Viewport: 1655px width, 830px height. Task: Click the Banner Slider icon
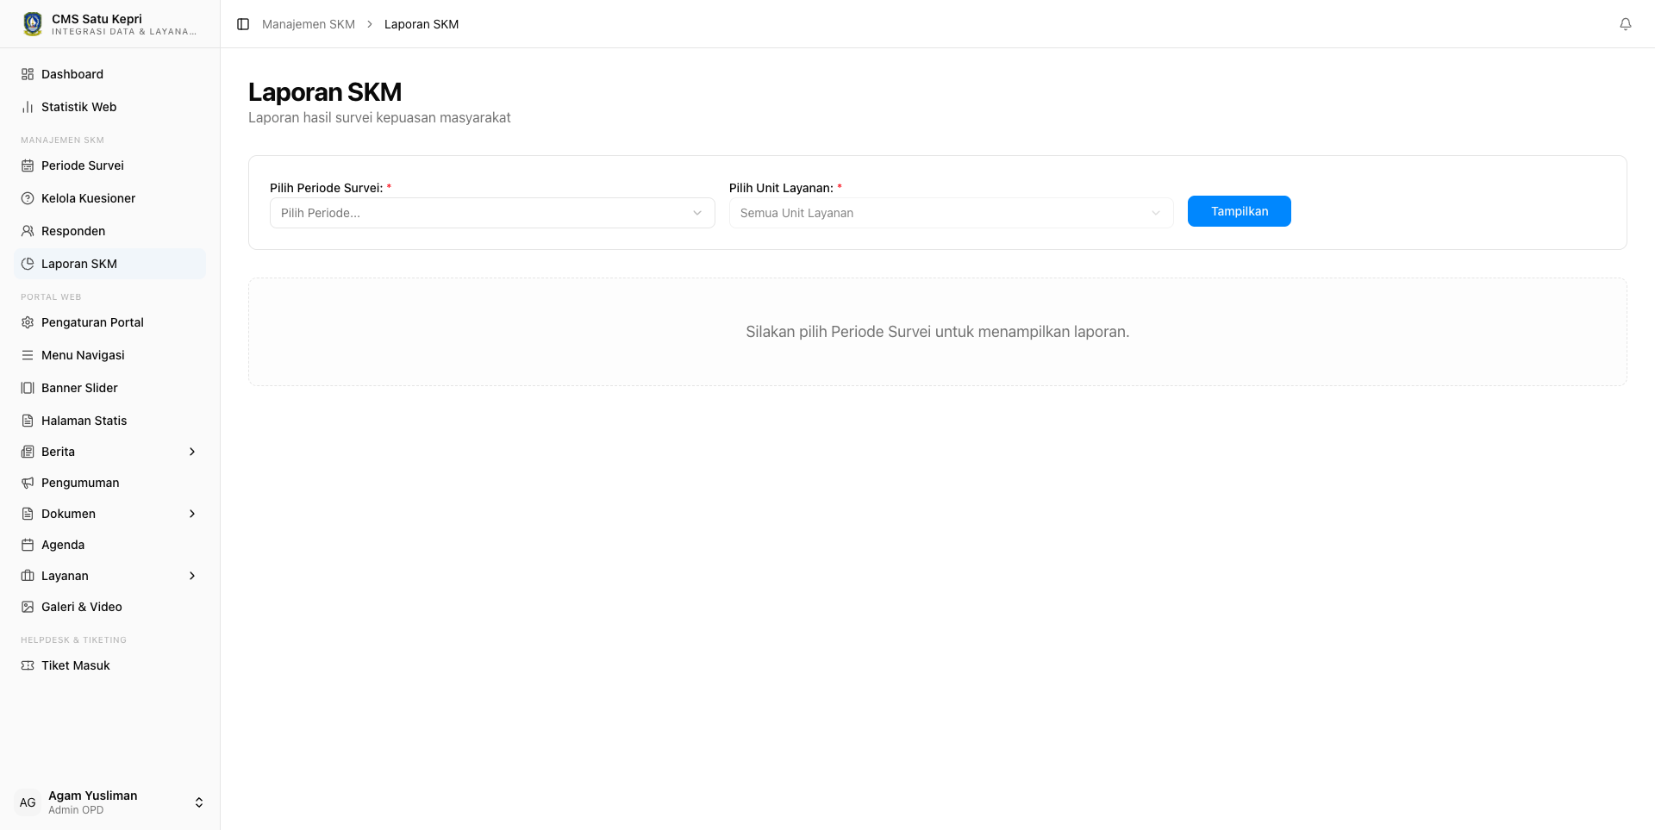[28, 388]
